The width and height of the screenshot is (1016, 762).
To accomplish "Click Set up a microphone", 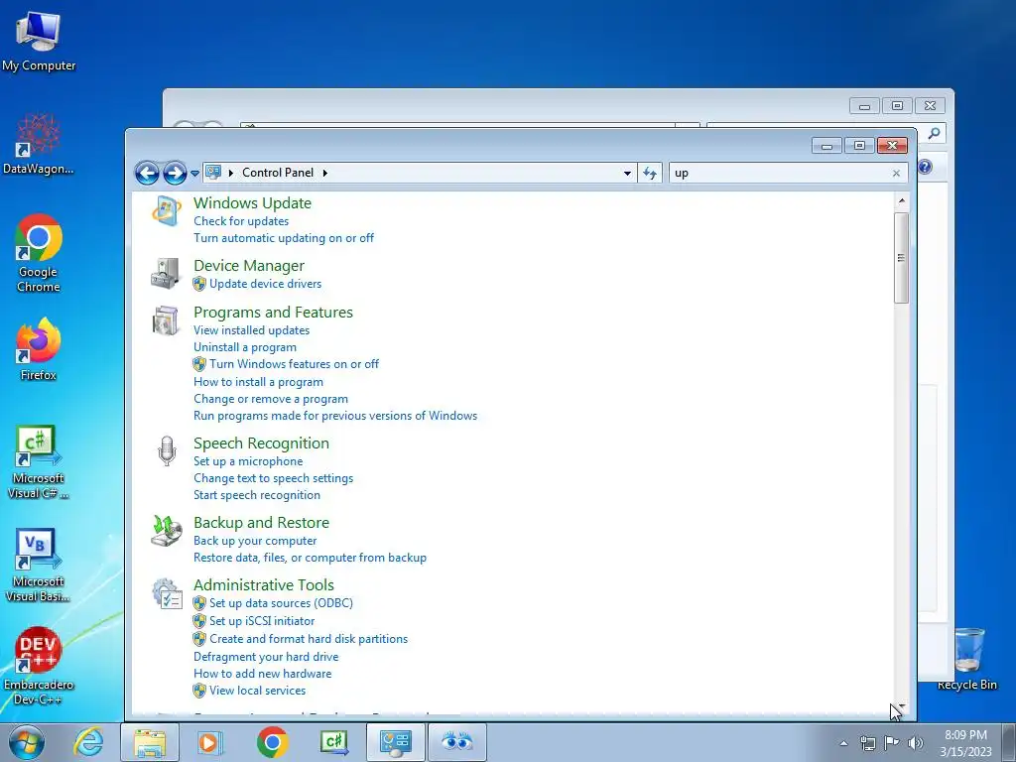I will [x=248, y=461].
